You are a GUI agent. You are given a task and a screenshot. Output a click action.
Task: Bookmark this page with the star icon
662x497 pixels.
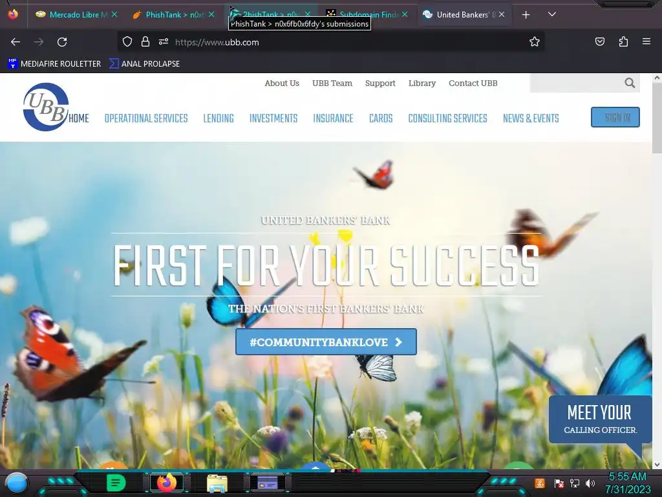pos(535,42)
